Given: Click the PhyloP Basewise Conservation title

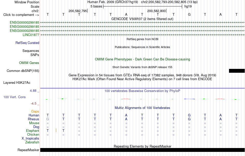Looking at the screenshot, I should (142, 91).
